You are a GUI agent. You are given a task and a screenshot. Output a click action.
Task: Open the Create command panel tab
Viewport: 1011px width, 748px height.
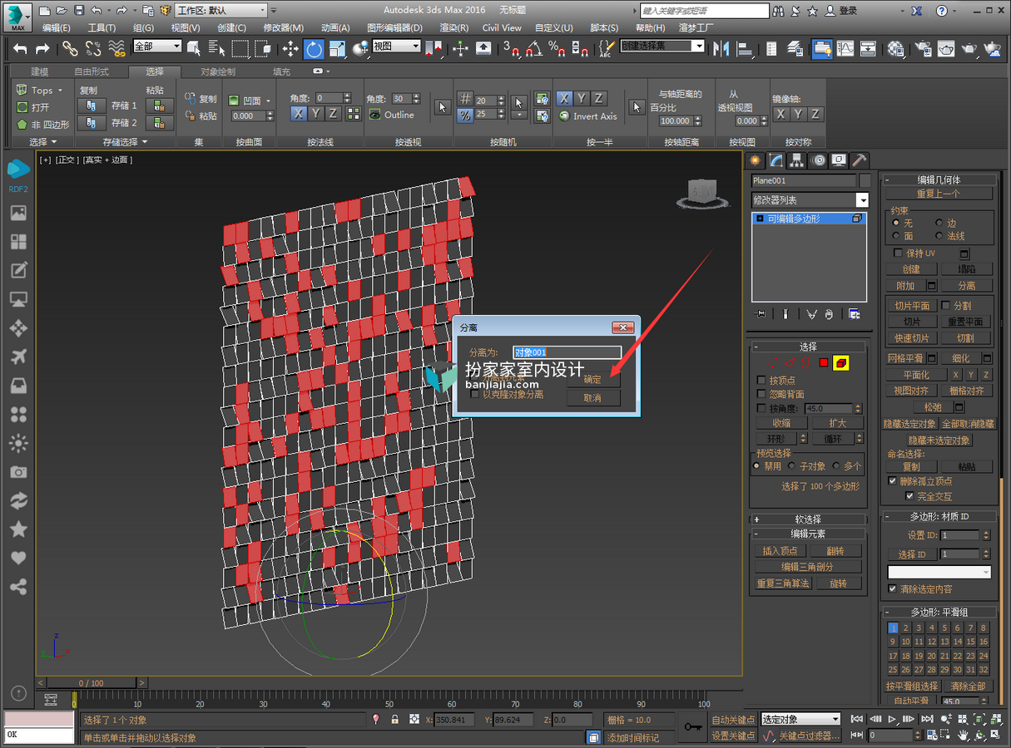point(756,160)
